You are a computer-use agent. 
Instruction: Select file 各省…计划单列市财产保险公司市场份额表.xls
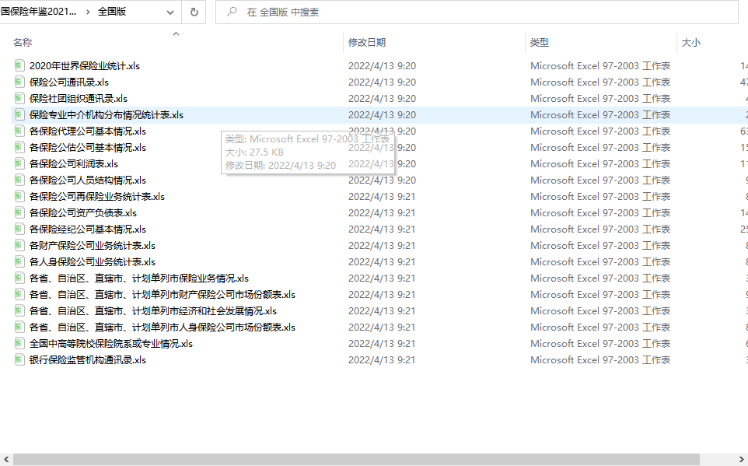pyautogui.click(x=163, y=295)
